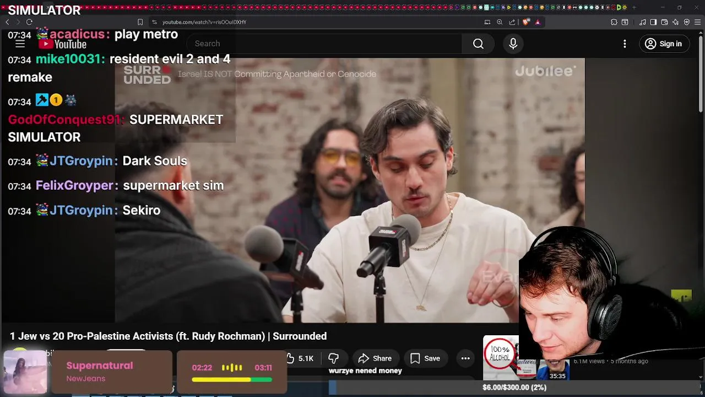Open the Brave Shields lion icon
The image size is (705, 397).
526,22
